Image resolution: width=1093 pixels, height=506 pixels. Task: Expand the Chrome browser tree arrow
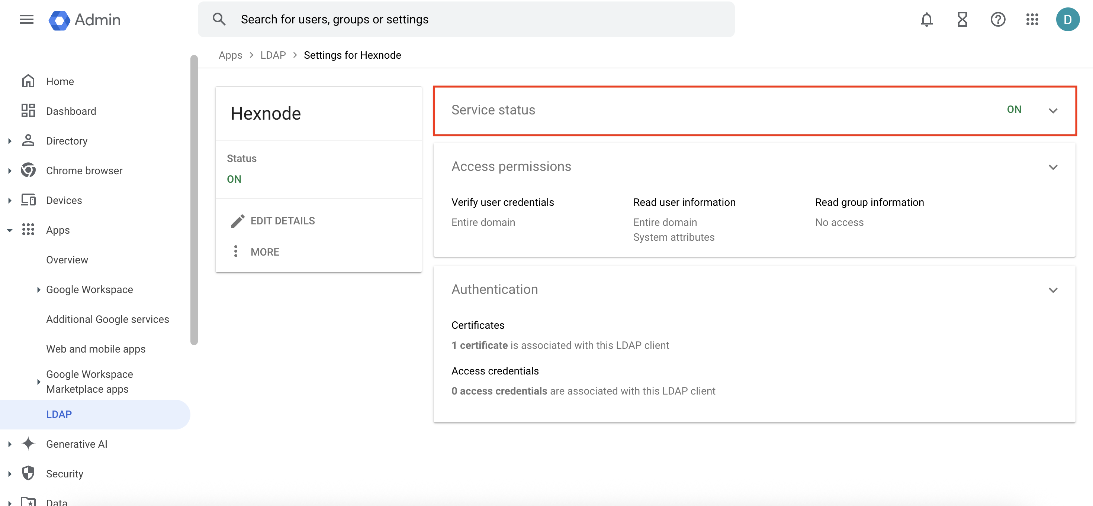[10, 171]
